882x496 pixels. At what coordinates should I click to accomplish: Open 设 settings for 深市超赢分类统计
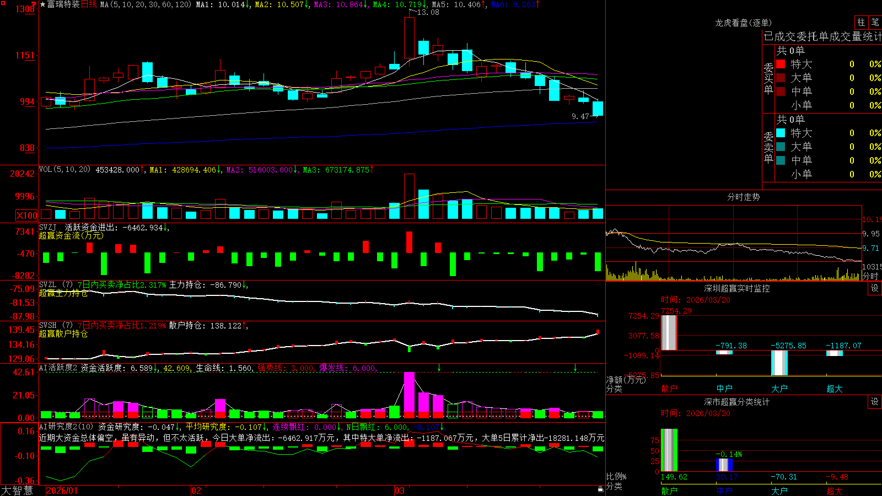[x=875, y=402]
